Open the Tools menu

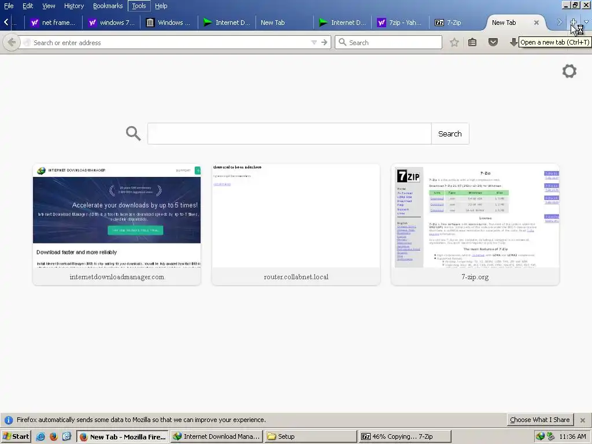(139, 6)
